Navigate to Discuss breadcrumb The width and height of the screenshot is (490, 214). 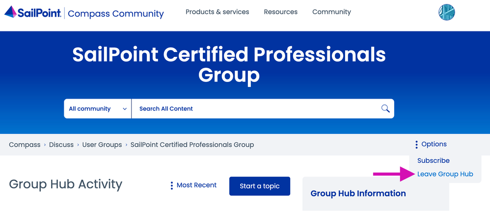click(x=61, y=145)
